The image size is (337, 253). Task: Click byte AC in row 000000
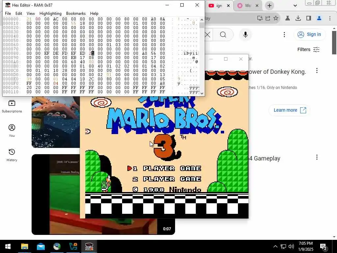(56, 19)
